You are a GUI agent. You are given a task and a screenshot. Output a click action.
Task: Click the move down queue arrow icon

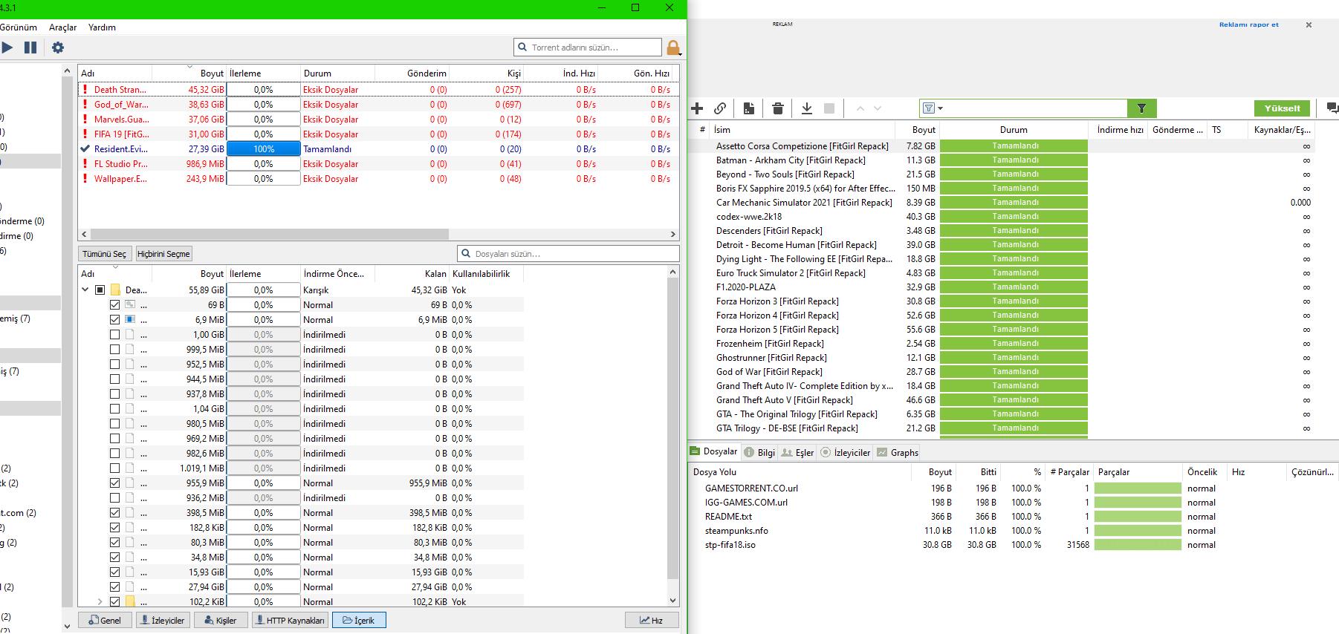(x=878, y=108)
